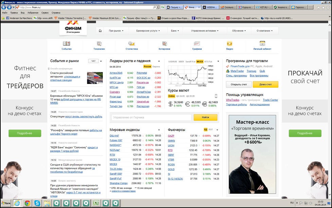The image size is (332, 208).
Task: Select the Россия leaders toggle
Action: tap(147, 67)
